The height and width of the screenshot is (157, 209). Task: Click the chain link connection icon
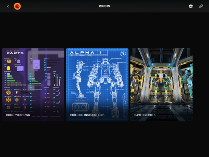pyautogui.click(x=201, y=6)
